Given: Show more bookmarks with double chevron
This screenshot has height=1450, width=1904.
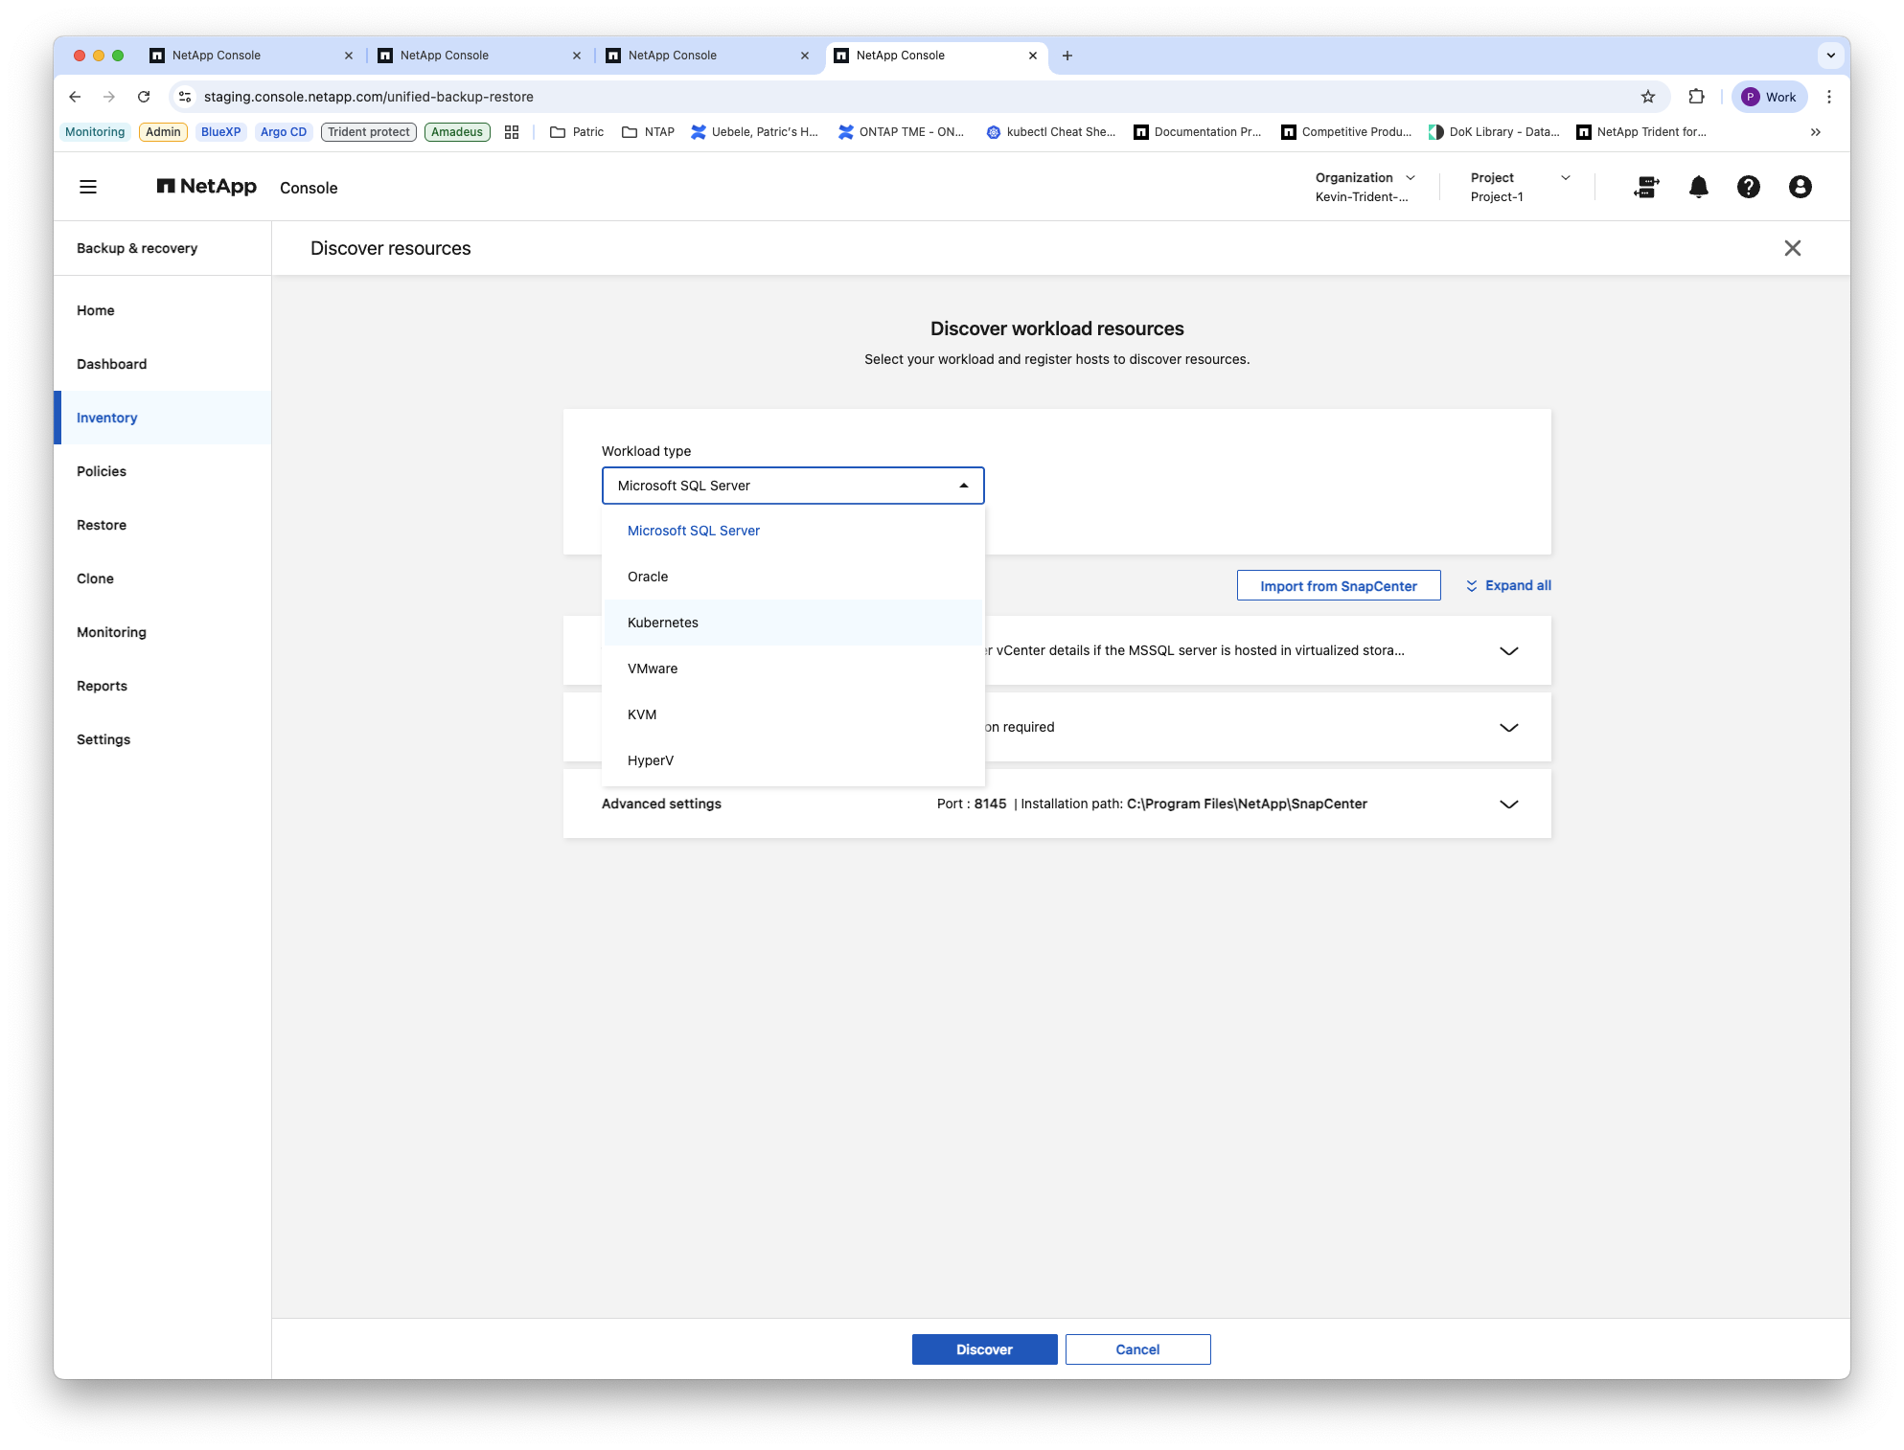Looking at the screenshot, I should (1815, 132).
